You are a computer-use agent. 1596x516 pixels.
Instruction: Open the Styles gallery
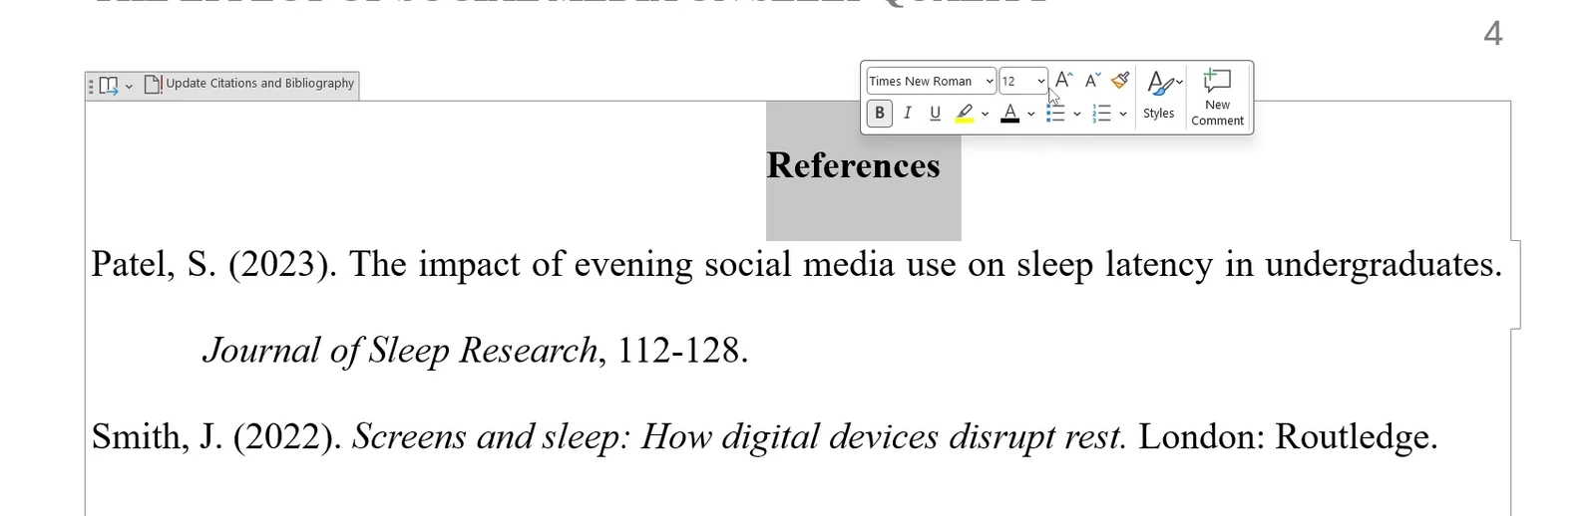point(1159,96)
